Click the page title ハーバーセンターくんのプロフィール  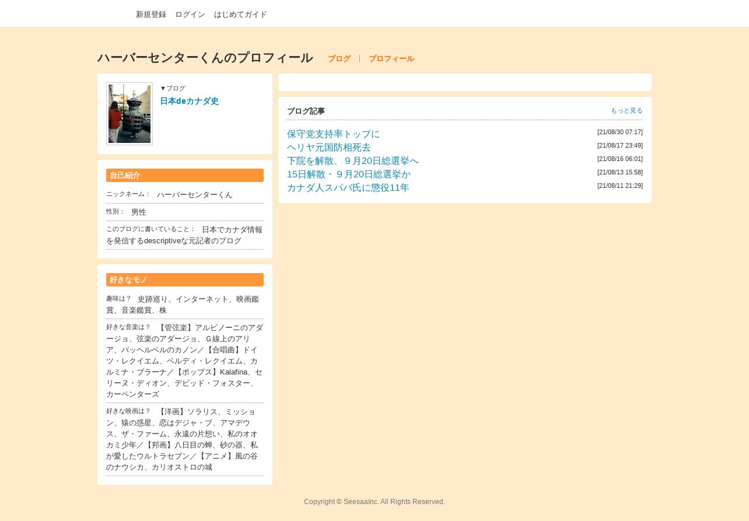[205, 58]
